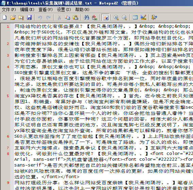The image size is (193, 190).
Task: Click text '风机盘管温控器' inside font tag
Action: point(85,160)
